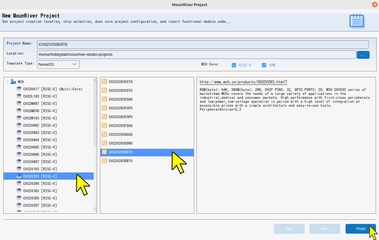Select the CH32H417 [RISC-V] <Multi-Core> label
The height and width of the screenshot is (240, 379).
pyautogui.click(x=53, y=89)
